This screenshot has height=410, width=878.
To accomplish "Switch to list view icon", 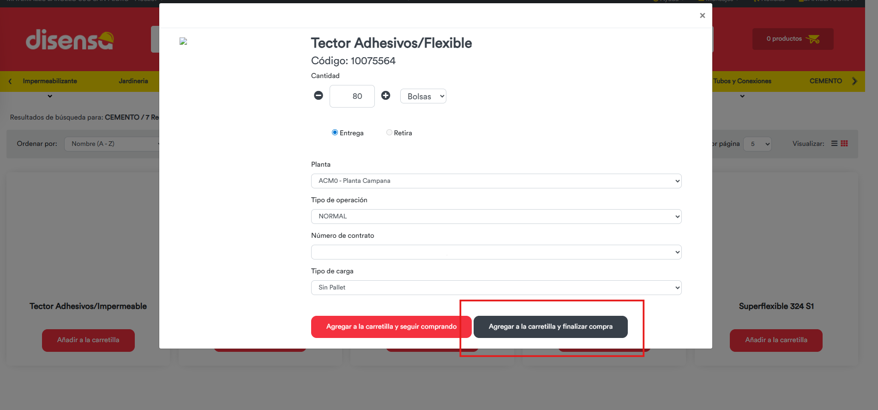I will pos(834,144).
